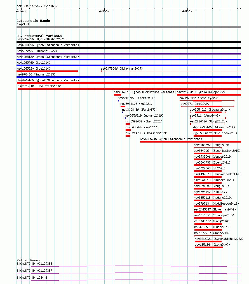The width and height of the screenshot is (249, 284).
Task: Select nsv4267816 (gnomADStructuralVariants) label
Action: click(x=145, y=92)
